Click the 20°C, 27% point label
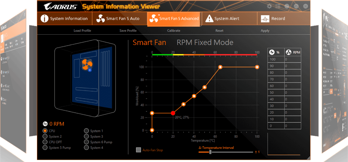 (x=182, y=117)
